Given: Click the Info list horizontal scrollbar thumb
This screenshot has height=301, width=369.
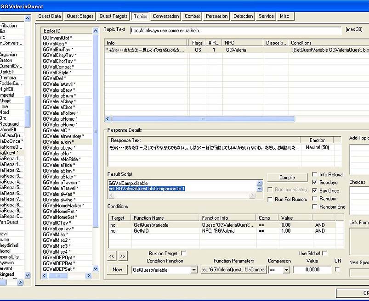Looking at the screenshot, I should (x=203, y=119).
